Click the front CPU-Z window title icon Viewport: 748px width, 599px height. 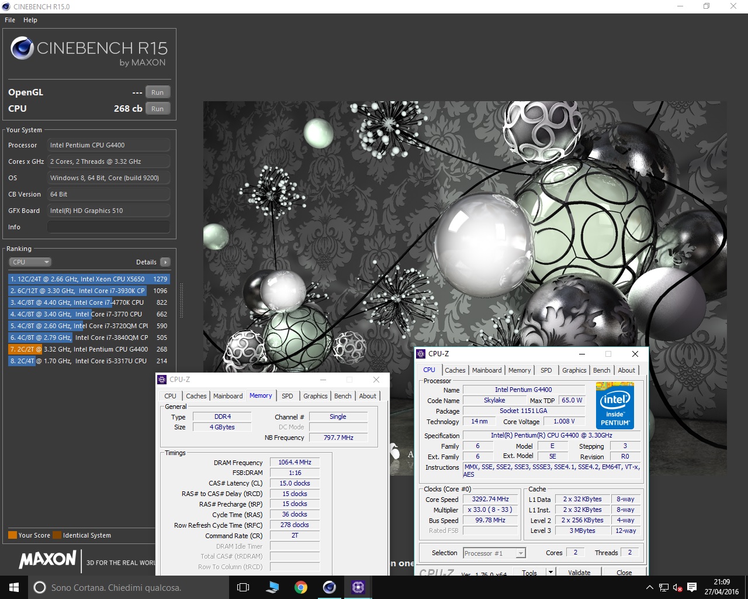click(421, 354)
